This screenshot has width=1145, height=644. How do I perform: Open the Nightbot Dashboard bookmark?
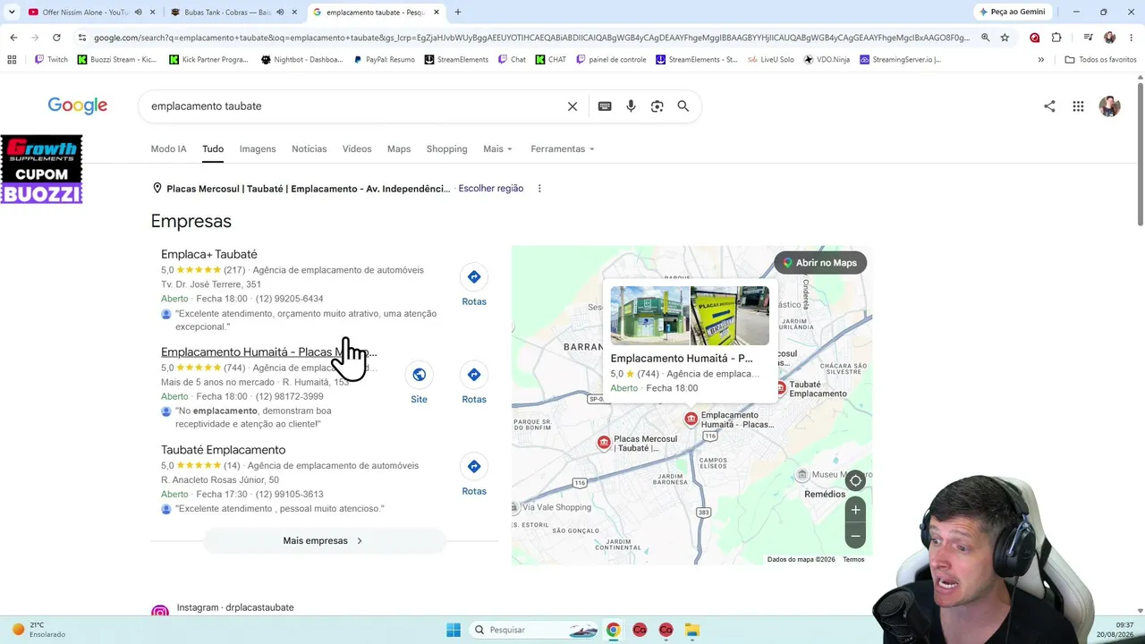(x=301, y=60)
